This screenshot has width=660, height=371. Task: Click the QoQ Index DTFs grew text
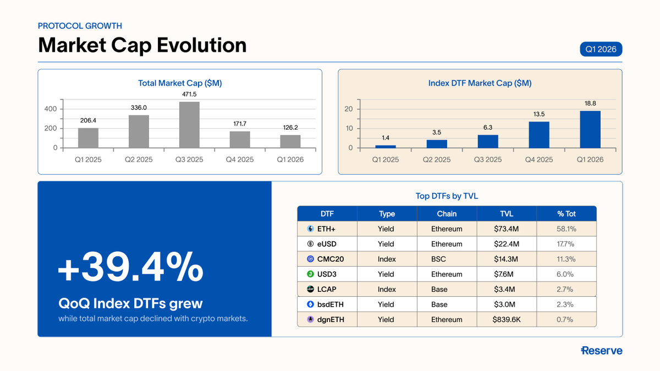coord(130,303)
